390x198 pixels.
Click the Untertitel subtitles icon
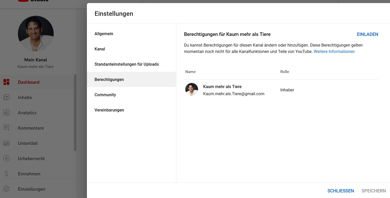6,143
